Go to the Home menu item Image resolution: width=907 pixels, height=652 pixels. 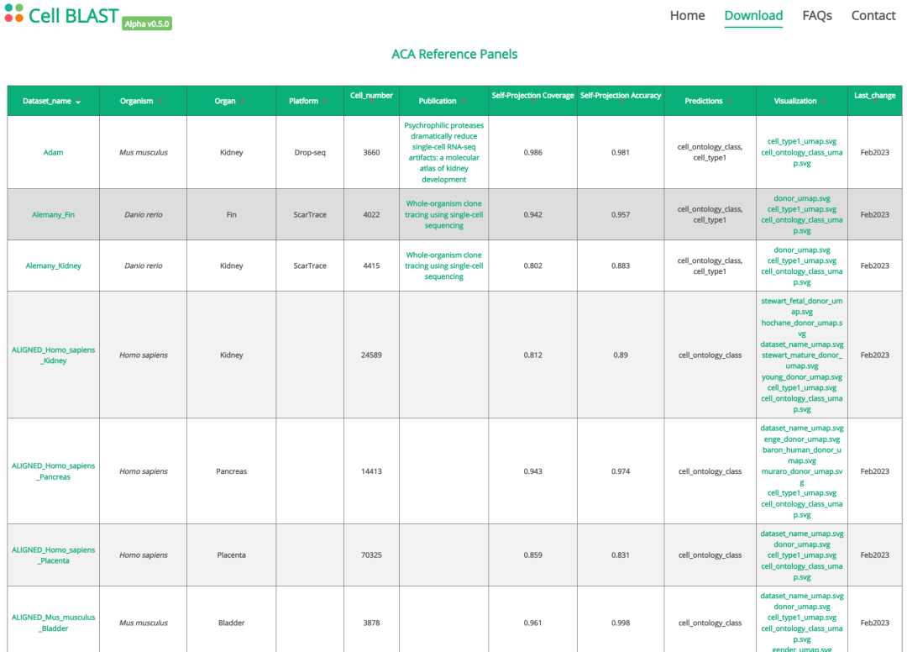pos(687,16)
